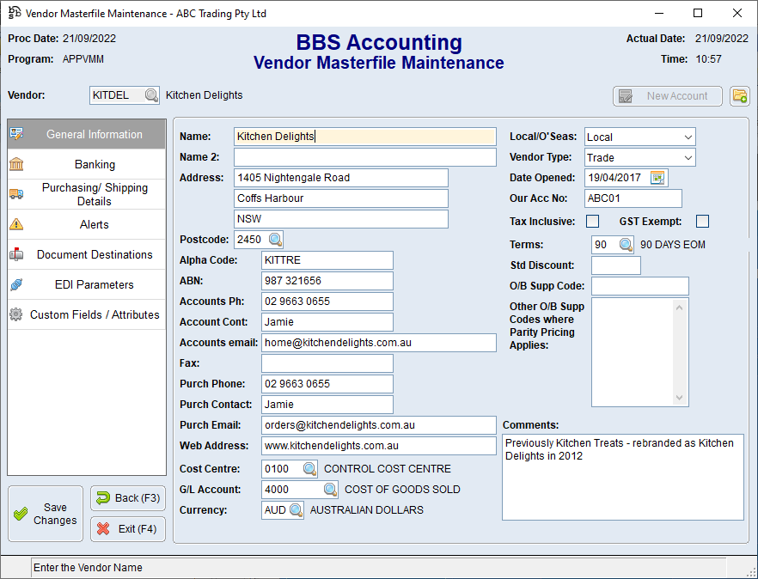758x579 pixels.
Task: Open the Postcode search lookup icon
Action: click(274, 240)
